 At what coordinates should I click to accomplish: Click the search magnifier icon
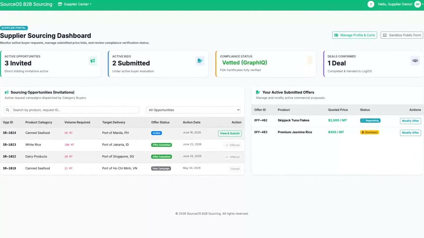(7, 110)
